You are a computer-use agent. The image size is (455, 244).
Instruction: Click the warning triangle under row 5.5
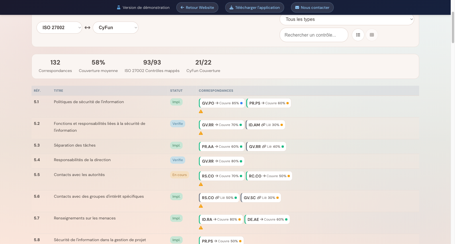201,184
